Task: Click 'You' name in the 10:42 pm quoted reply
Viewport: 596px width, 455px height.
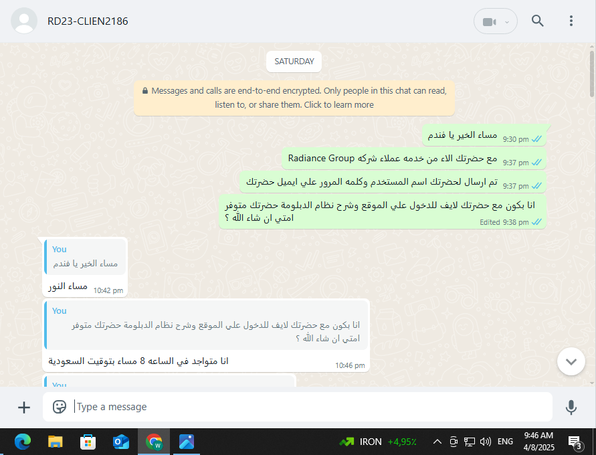Action: tap(60, 250)
